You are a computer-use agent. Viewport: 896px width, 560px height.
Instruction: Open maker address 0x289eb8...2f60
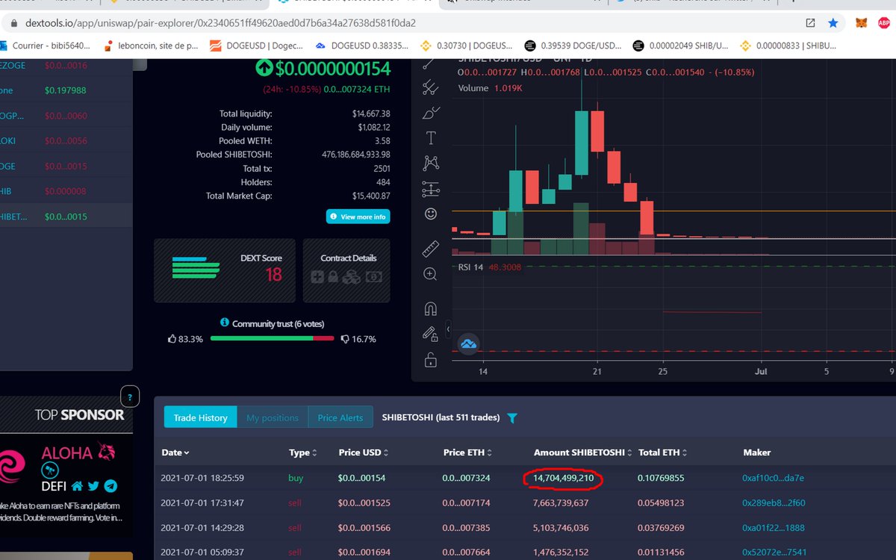[774, 503]
